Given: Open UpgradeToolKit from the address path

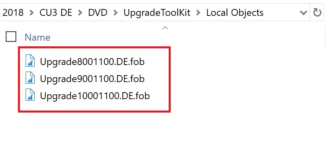Looking at the screenshot, I should pos(157,13).
